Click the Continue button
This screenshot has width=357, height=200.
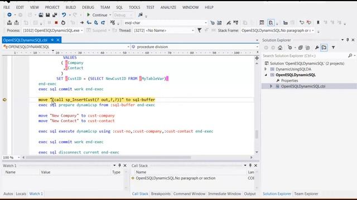click(97, 15)
